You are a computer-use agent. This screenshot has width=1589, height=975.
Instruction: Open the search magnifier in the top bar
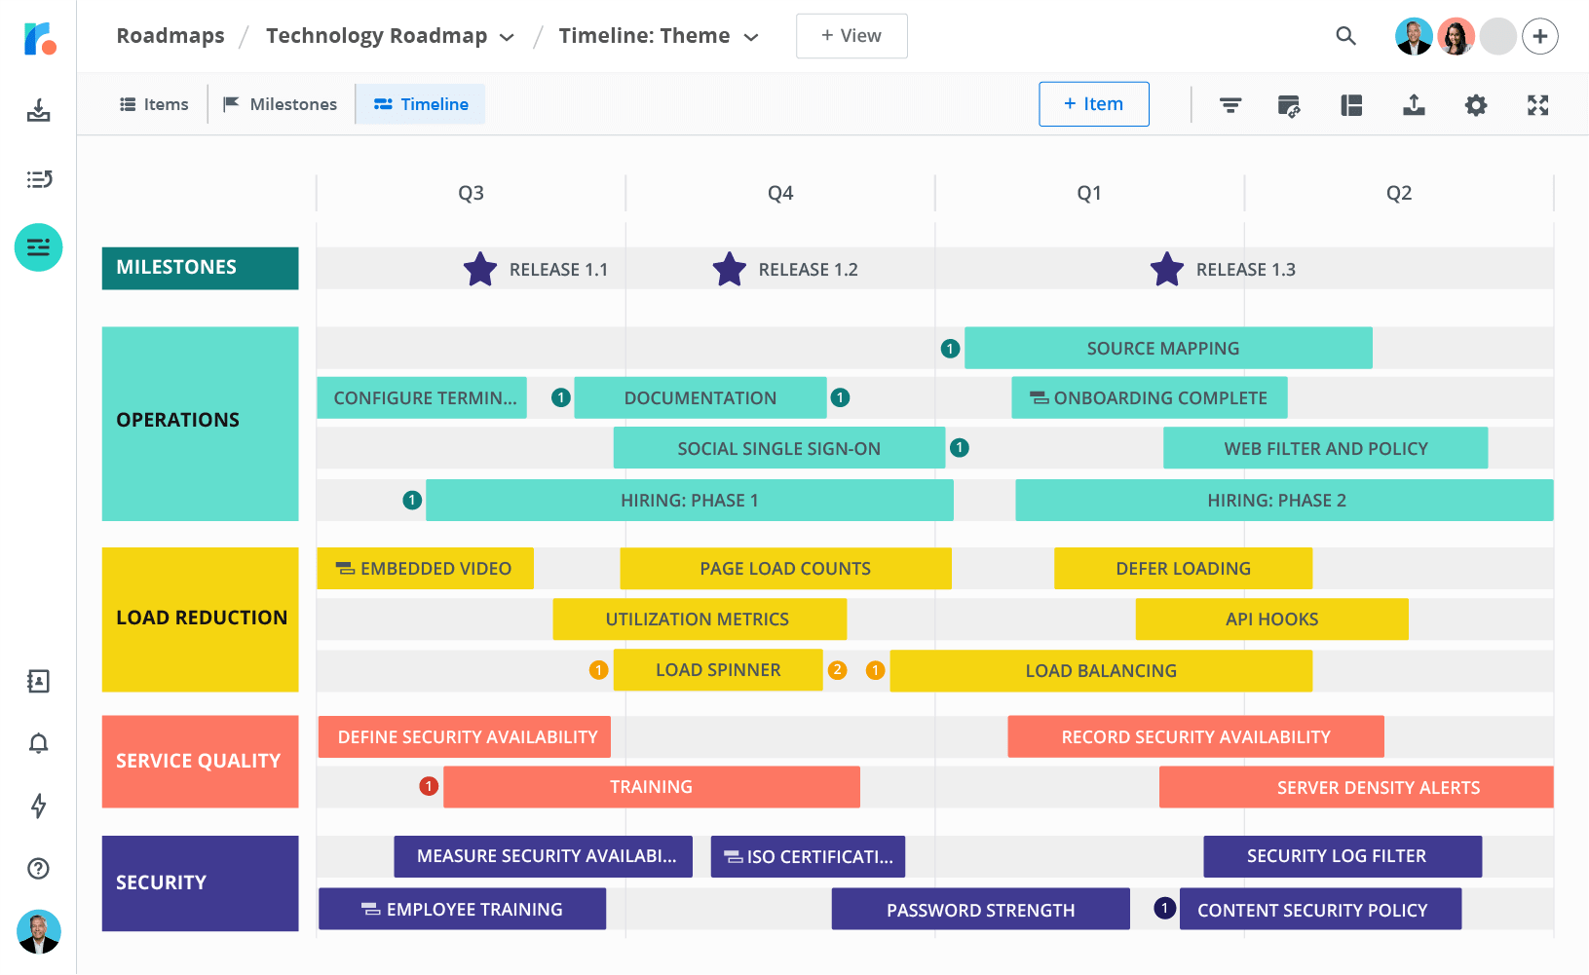[1346, 36]
